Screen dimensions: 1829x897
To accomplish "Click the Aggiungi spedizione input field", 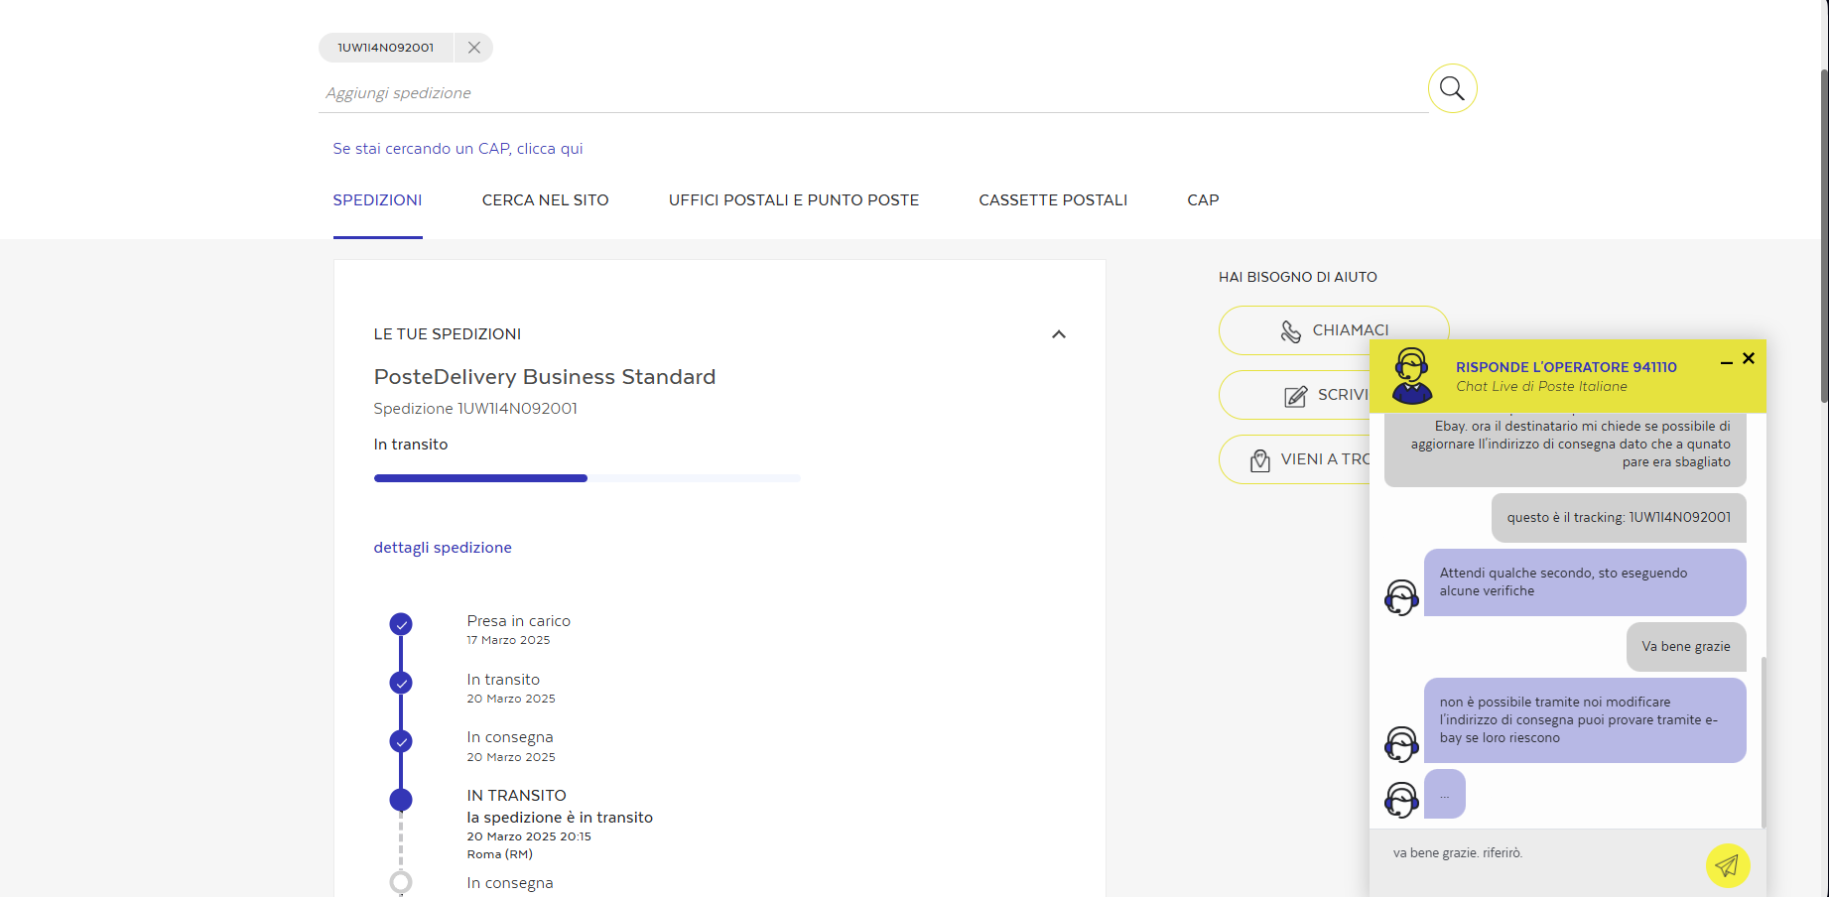I will click(873, 93).
